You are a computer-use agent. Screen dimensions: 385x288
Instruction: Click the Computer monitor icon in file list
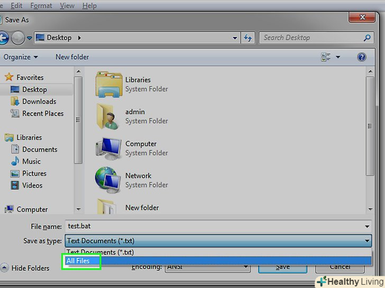tap(108, 148)
